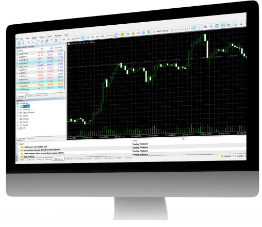
Task: Toggle the candlestick chart mode
Action: (194, 28)
